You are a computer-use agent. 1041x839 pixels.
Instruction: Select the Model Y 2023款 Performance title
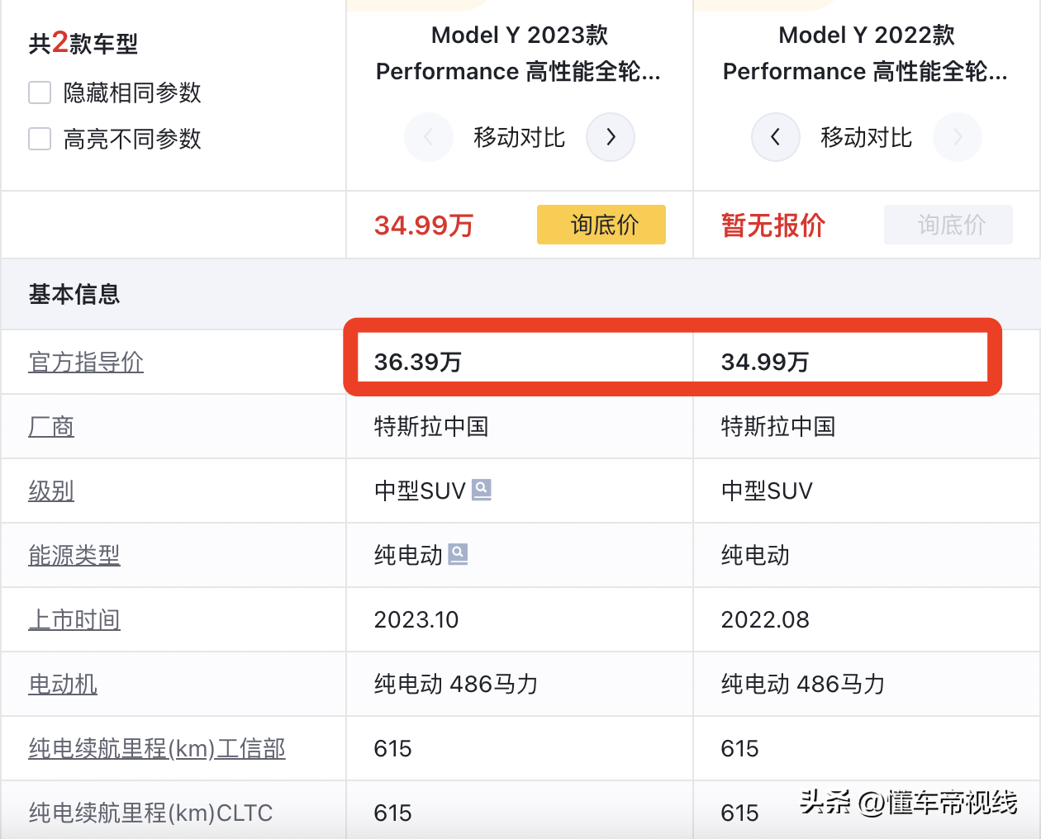coord(519,53)
